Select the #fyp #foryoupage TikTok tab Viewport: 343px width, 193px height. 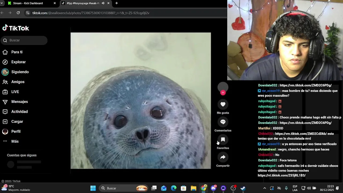[83, 3]
